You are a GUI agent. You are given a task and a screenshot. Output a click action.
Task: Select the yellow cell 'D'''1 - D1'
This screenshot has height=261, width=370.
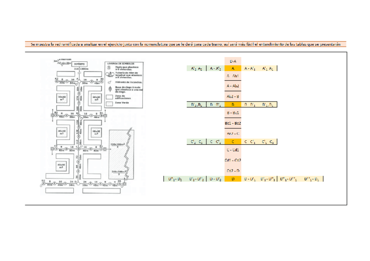point(311,179)
